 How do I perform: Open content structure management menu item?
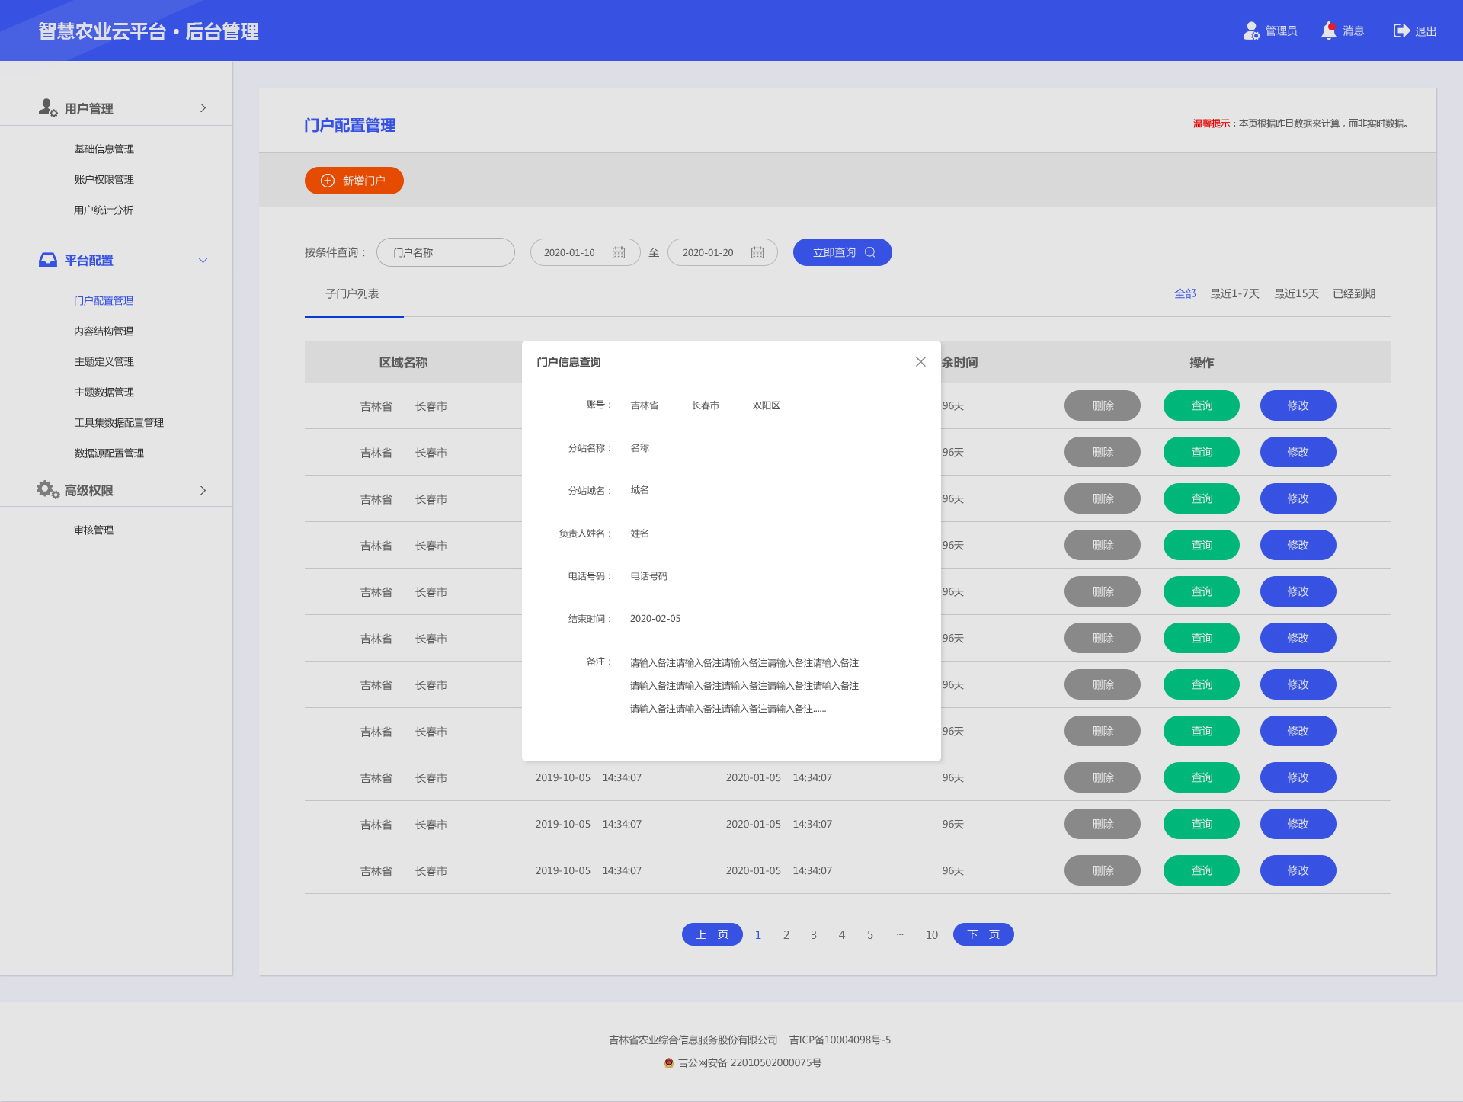coord(104,331)
